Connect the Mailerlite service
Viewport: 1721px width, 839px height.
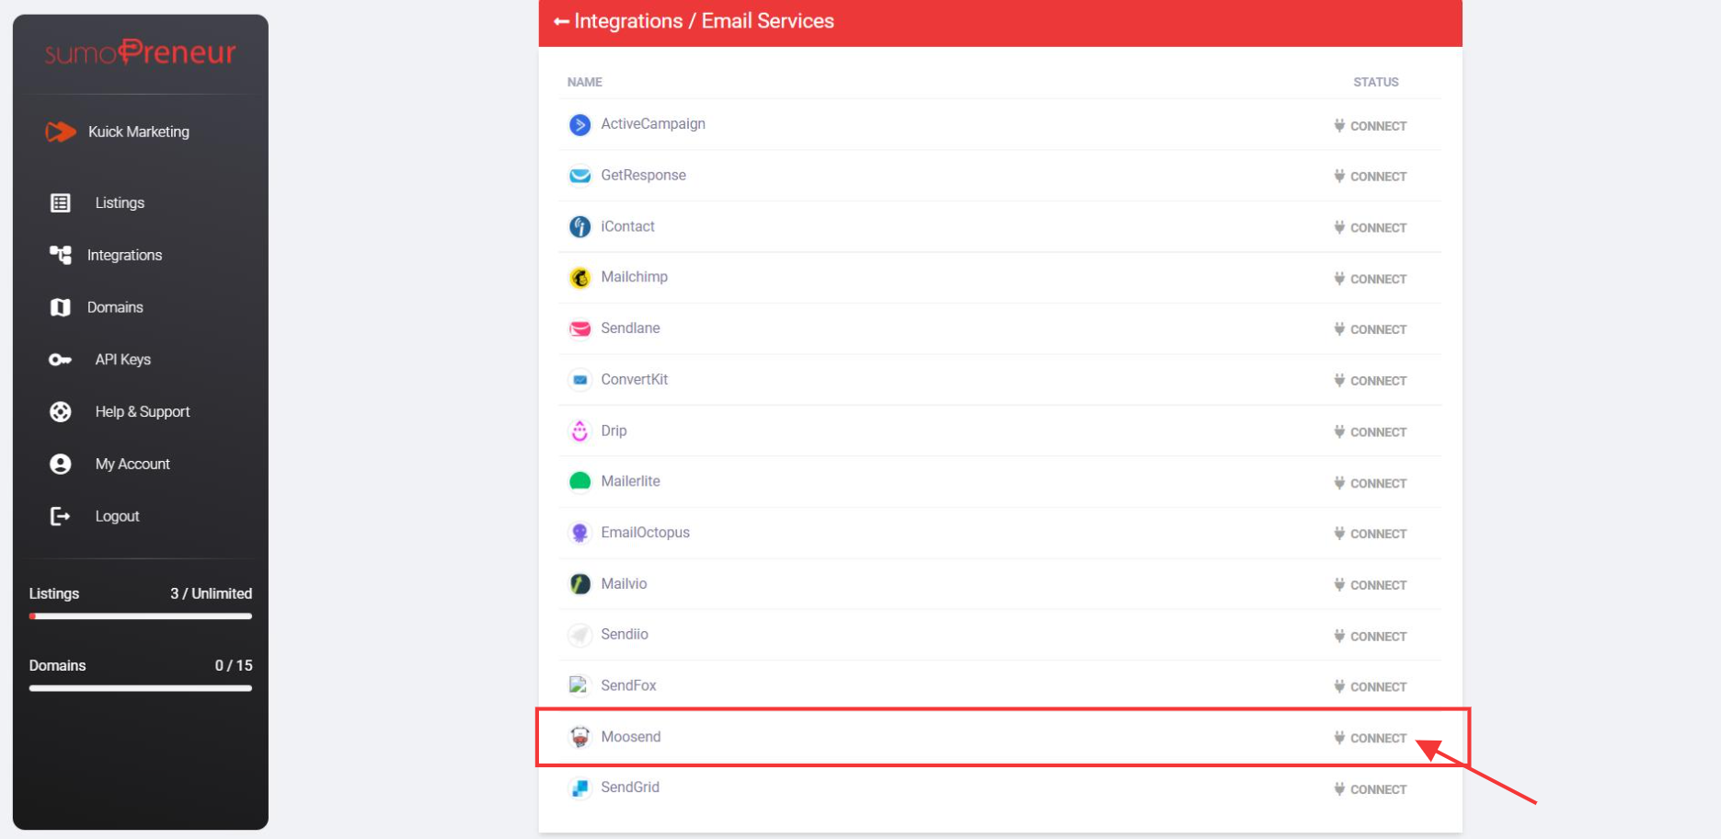(1371, 483)
